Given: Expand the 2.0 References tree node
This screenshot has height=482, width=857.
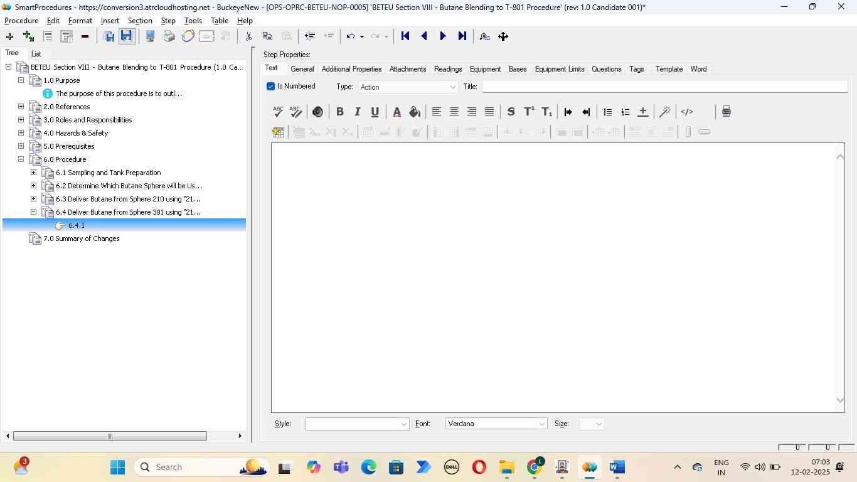Looking at the screenshot, I should click(x=21, y=107).
